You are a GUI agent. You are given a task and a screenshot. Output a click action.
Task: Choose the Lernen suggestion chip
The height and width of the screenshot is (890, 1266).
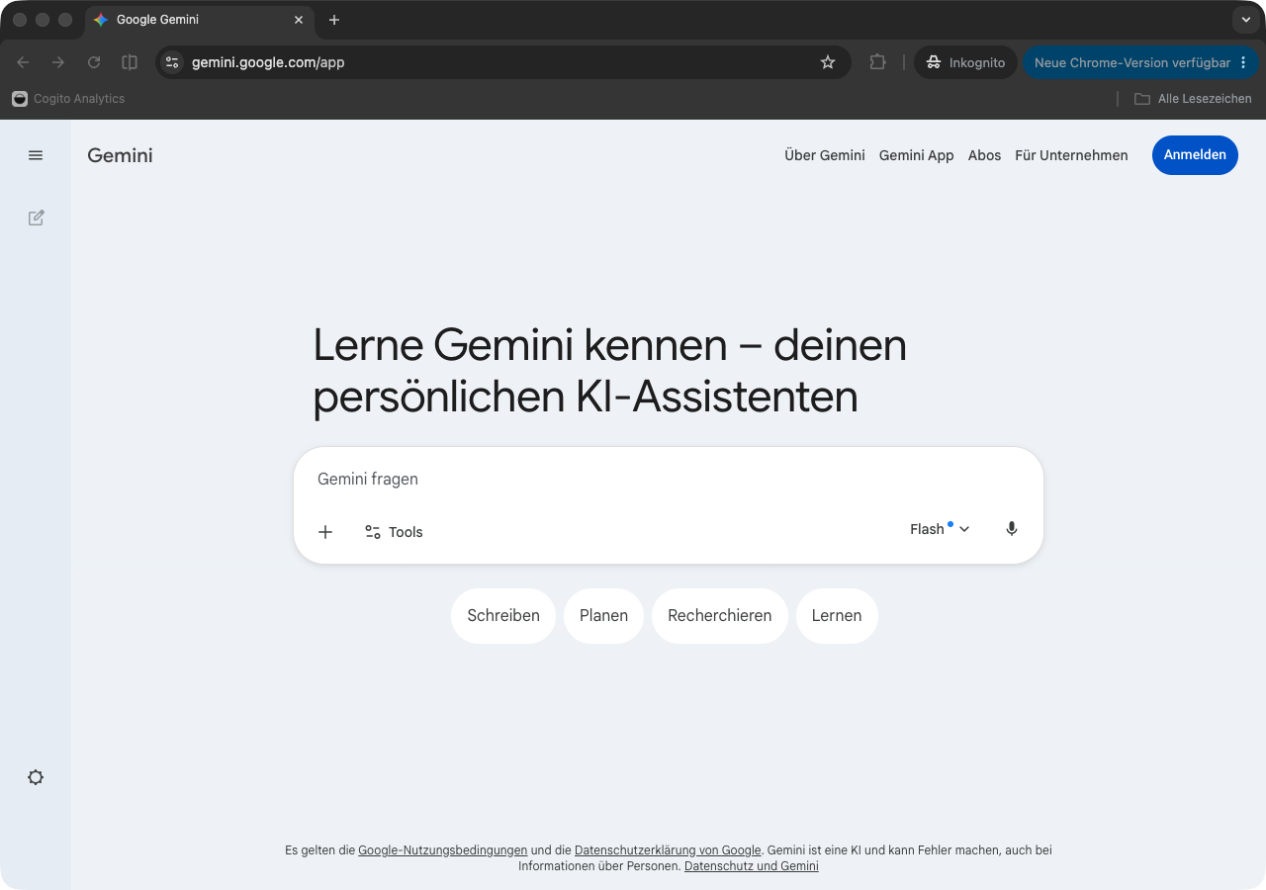837,616
